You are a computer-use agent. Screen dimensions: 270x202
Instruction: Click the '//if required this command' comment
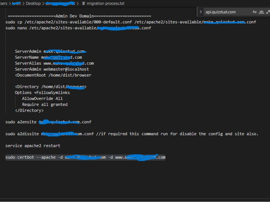point(177,134)
